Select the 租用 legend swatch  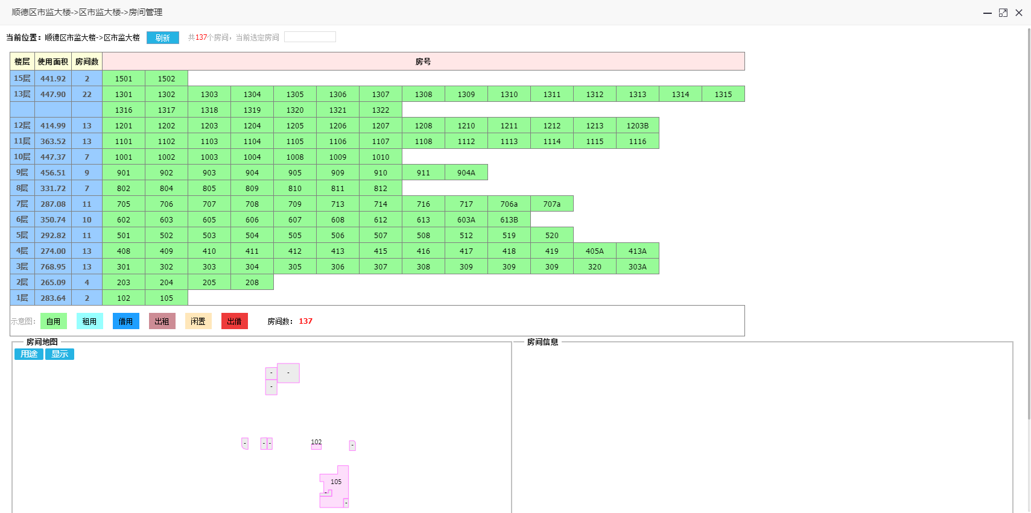[x=90, y=321]
